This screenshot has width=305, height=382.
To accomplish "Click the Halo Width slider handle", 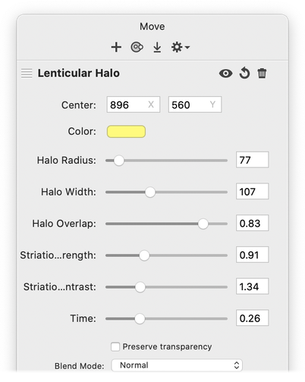I will click(x=150, y=192).
